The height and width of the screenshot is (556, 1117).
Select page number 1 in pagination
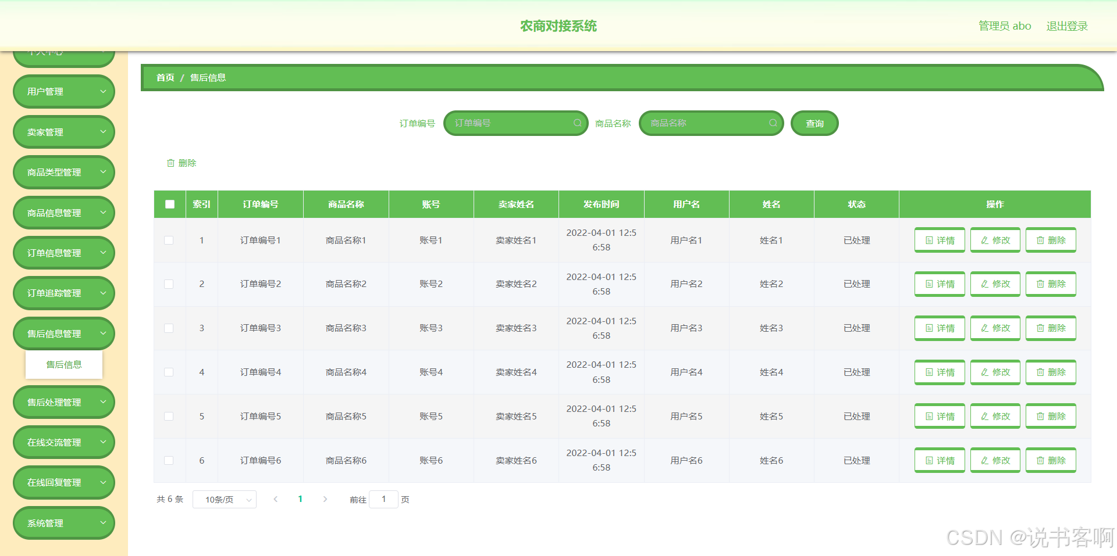(300, 499)
